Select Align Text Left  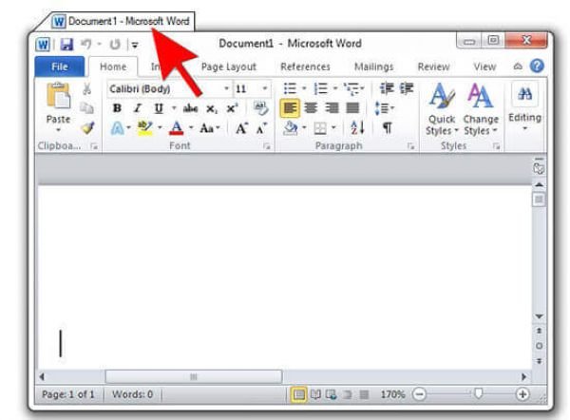(x=290, y=108)
